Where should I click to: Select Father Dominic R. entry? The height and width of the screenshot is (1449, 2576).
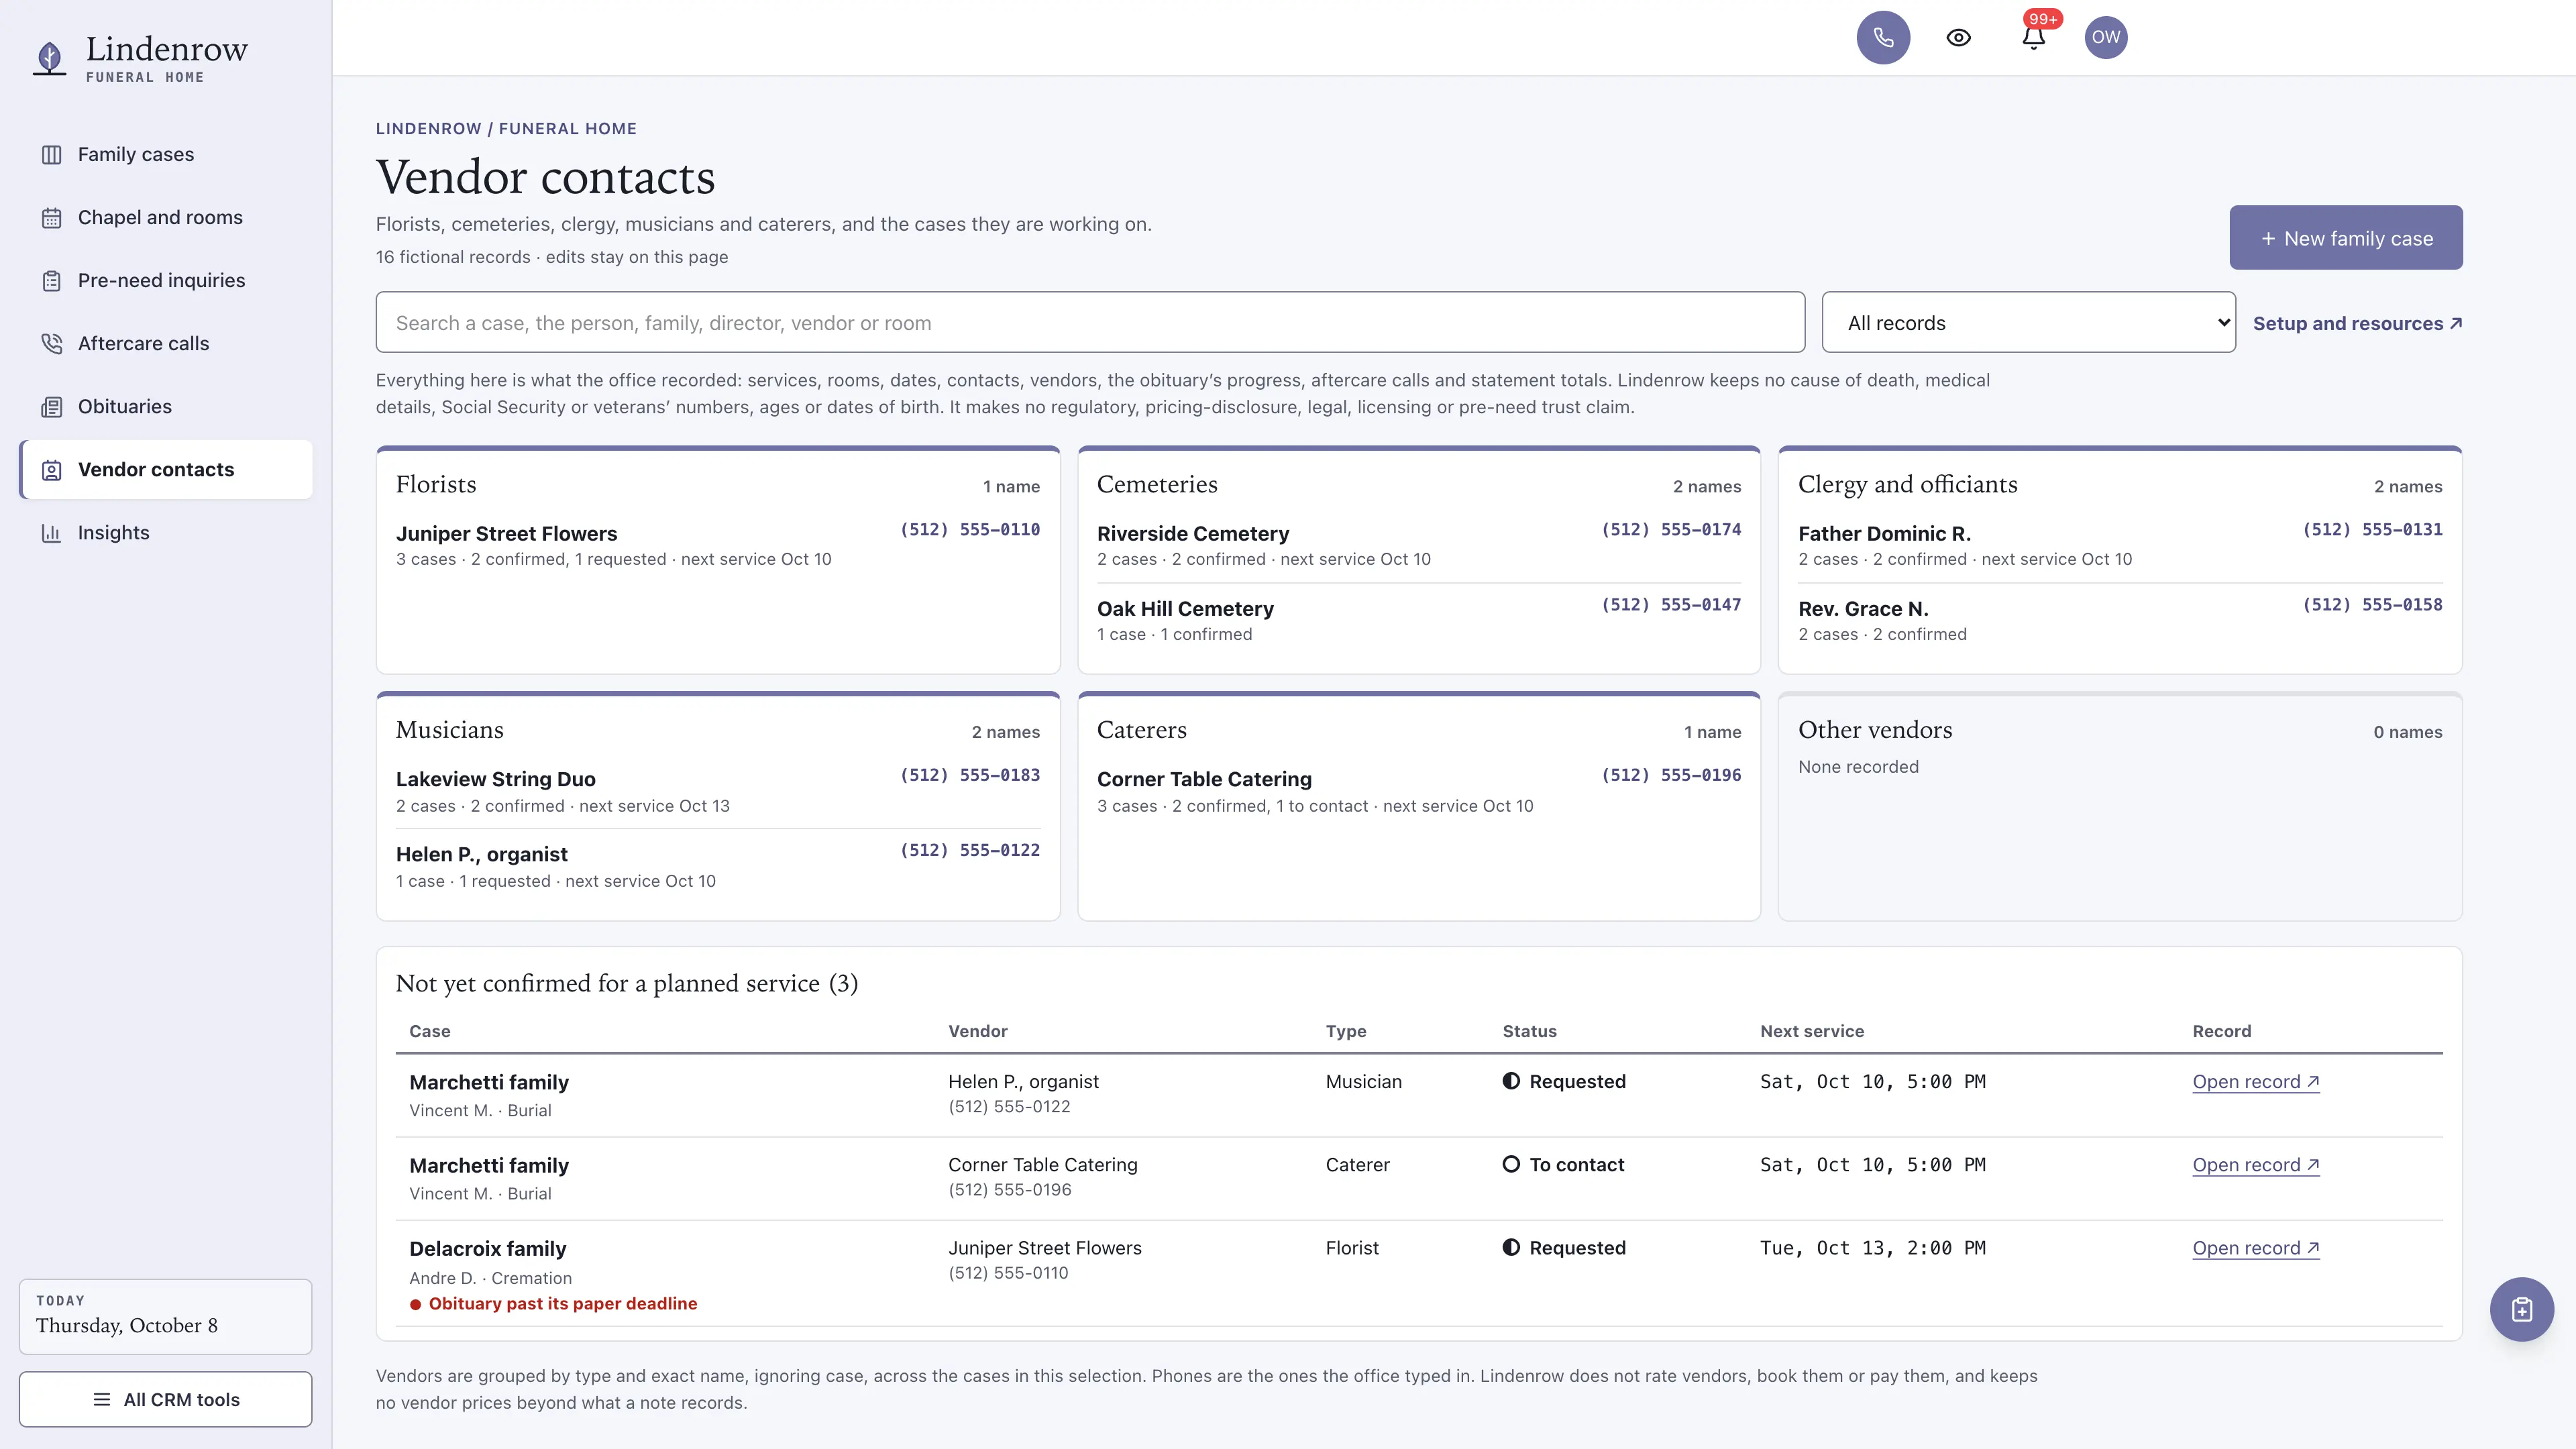[x=1884, y=533]
